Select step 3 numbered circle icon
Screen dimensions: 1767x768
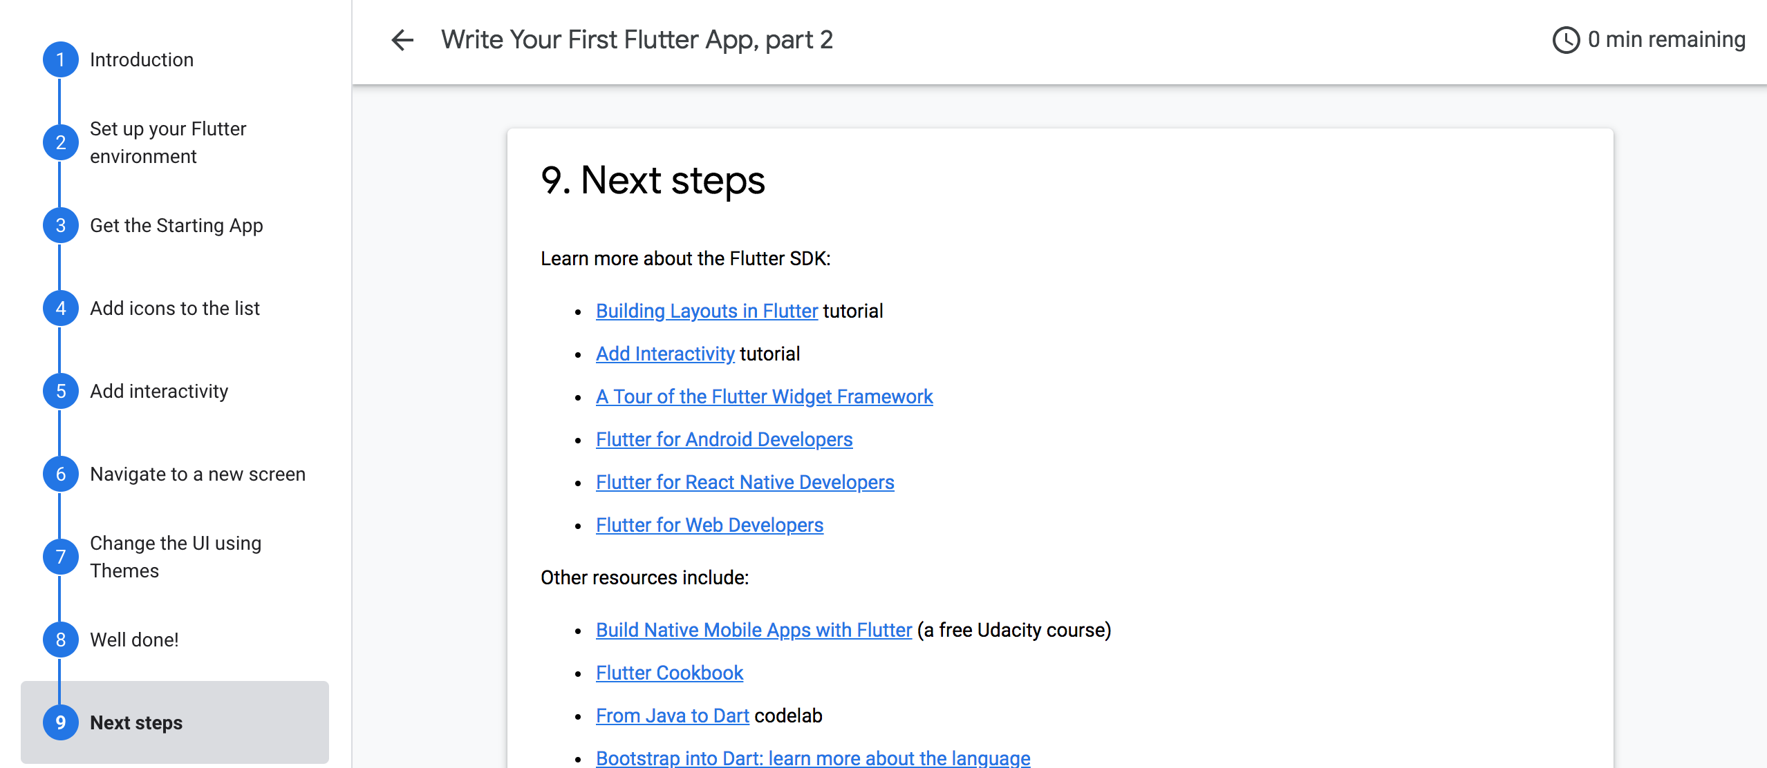61,225
